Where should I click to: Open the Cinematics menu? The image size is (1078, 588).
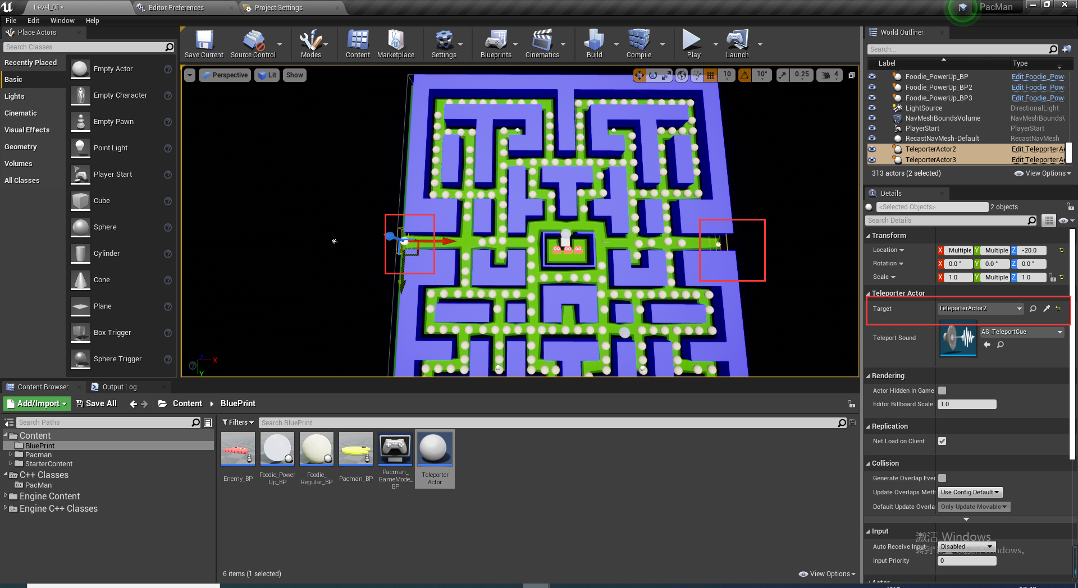542,44
